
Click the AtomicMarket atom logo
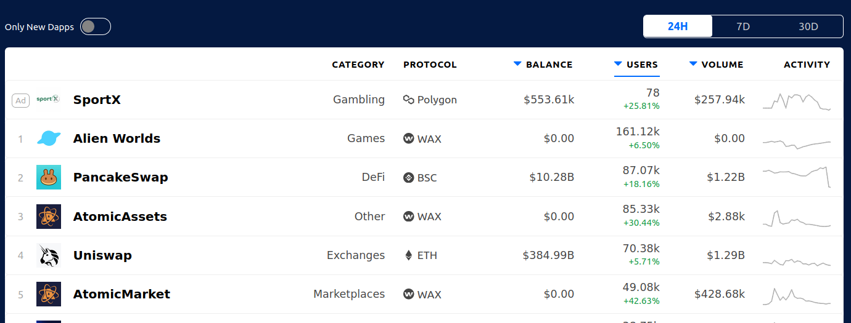49,294
